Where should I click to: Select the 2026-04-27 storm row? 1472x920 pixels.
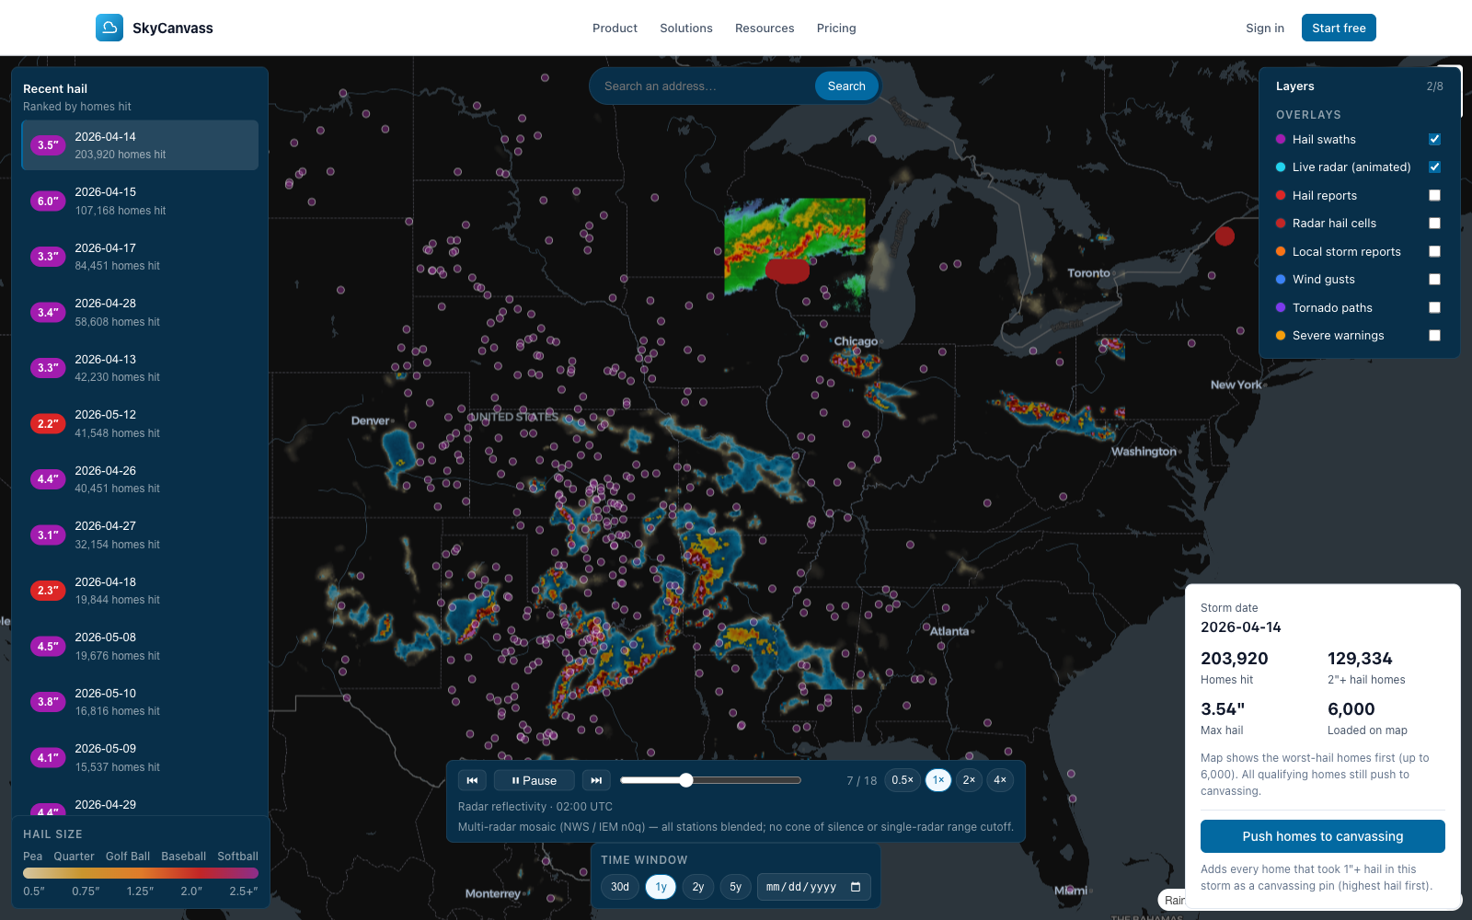click(x=140, y=535)
